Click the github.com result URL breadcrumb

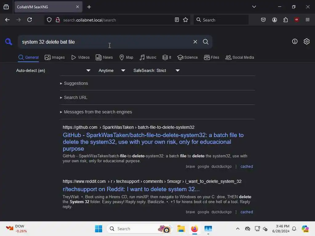[x=129, y=127]
